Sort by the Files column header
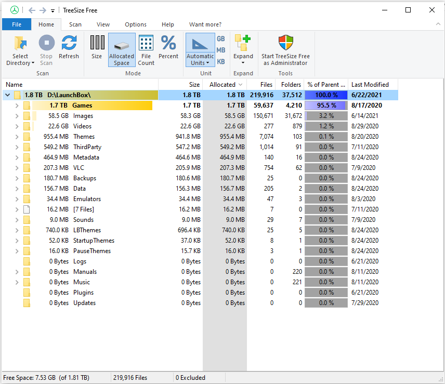 261,85
